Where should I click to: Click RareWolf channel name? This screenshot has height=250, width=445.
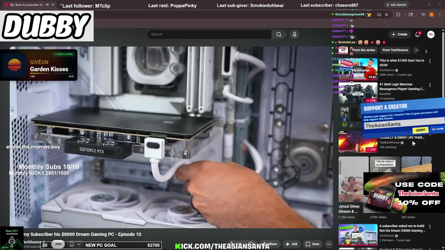(385, 94)
